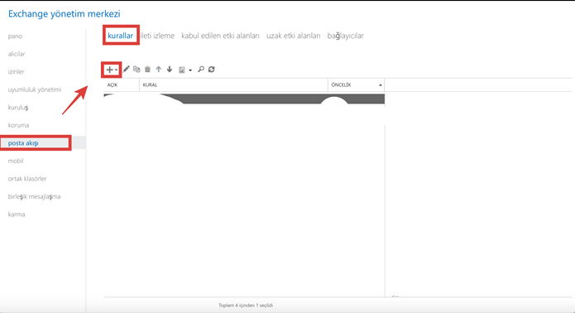Open kabul edilen etki alanları tab
The height and width of the screenshot is (313, 575).
coord(220,36)
